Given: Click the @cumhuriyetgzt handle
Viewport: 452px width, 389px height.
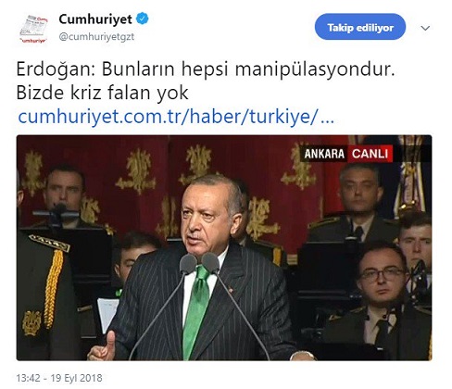Looking at the screenshot, I should [96, 37].
